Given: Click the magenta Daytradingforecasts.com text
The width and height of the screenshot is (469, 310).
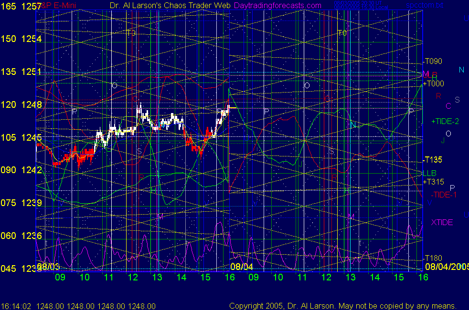Looking at the screenshot, I should [x=277, y=5].
